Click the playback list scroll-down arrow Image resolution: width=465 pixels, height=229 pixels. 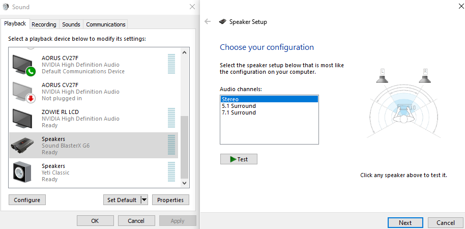click(x=185, y=183)
